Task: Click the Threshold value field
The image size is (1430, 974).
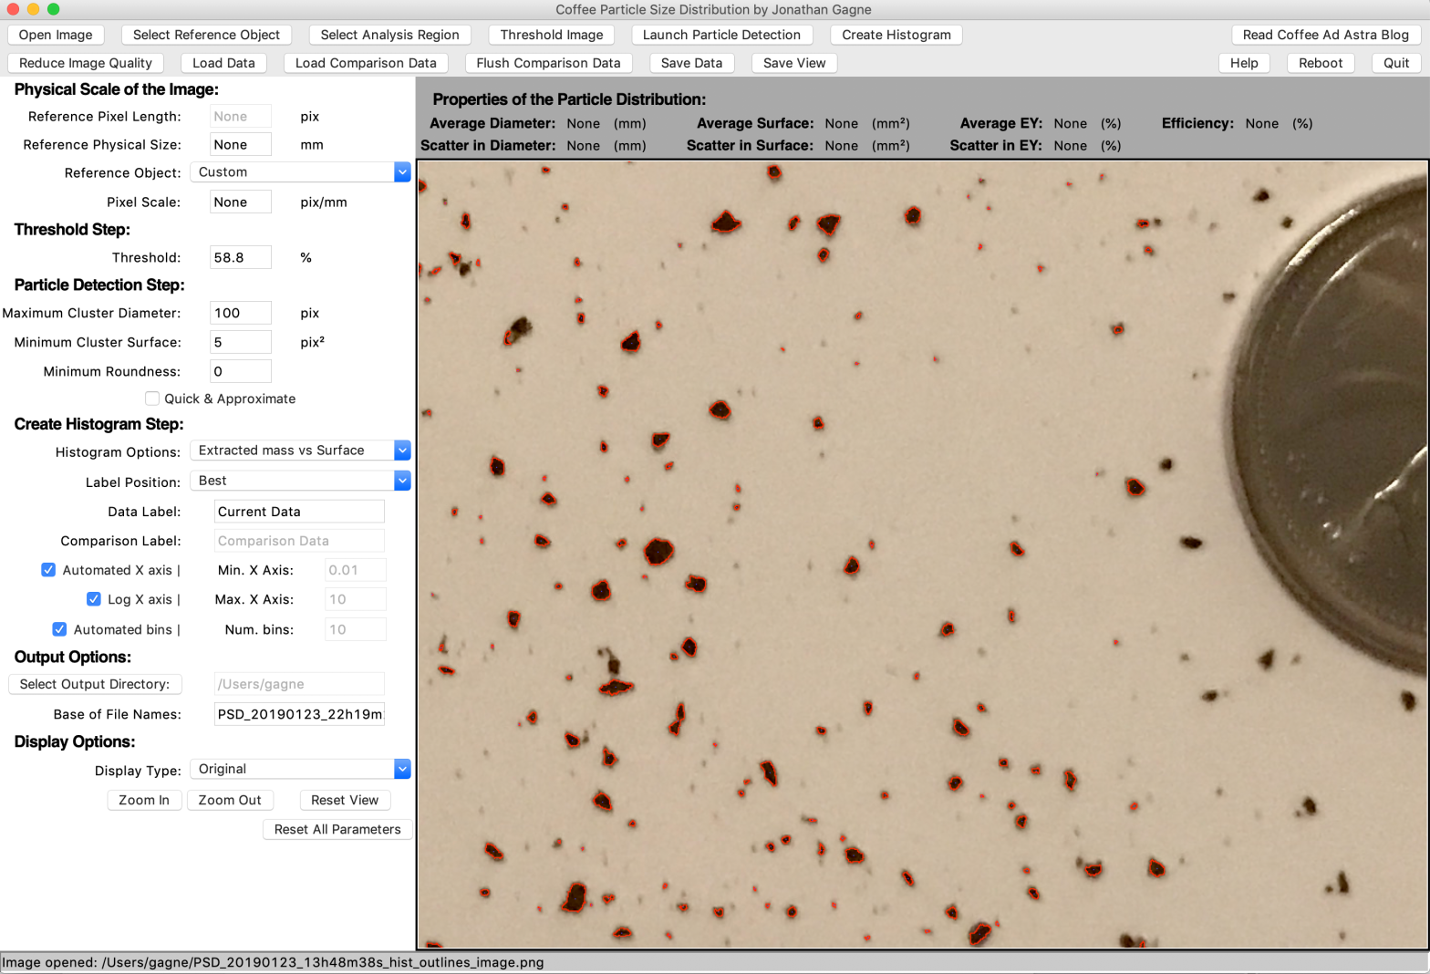Action: (240, 257)
